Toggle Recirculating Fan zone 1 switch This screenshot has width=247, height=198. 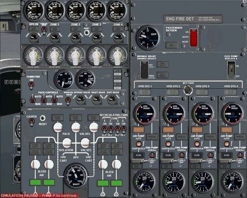click(x=104, y=129)
